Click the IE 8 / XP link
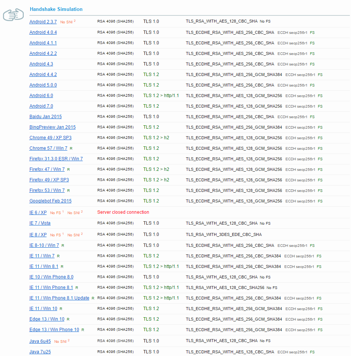351x356 pixels. tap(38, 235)
